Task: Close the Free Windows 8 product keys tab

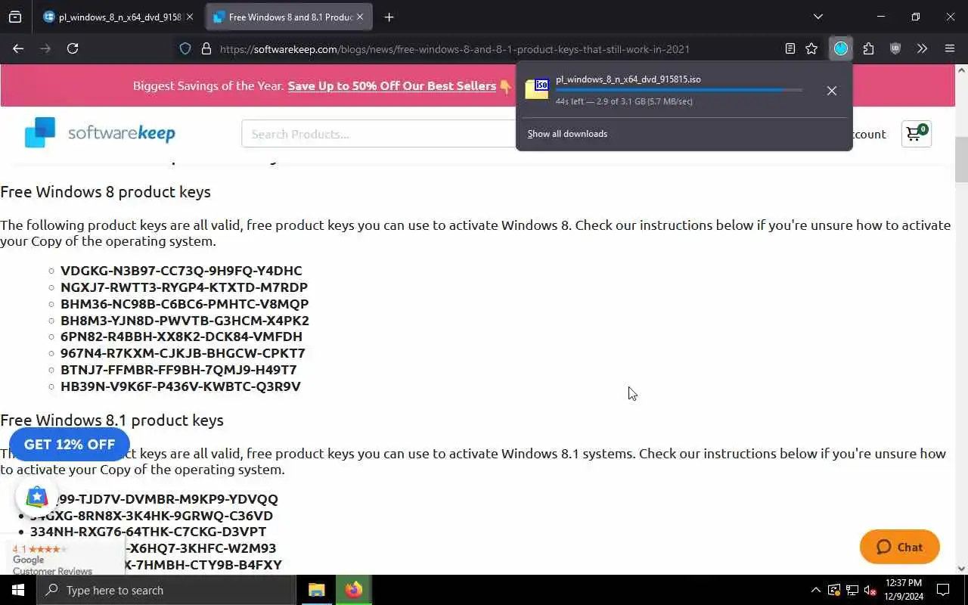Action: click(360, 17)
